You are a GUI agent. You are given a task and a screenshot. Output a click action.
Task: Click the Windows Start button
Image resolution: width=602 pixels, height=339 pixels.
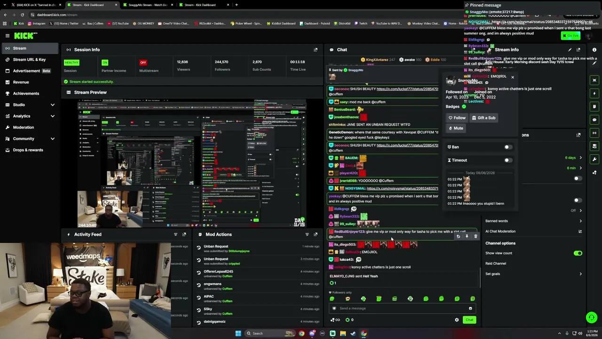click(x=238, y=333)
